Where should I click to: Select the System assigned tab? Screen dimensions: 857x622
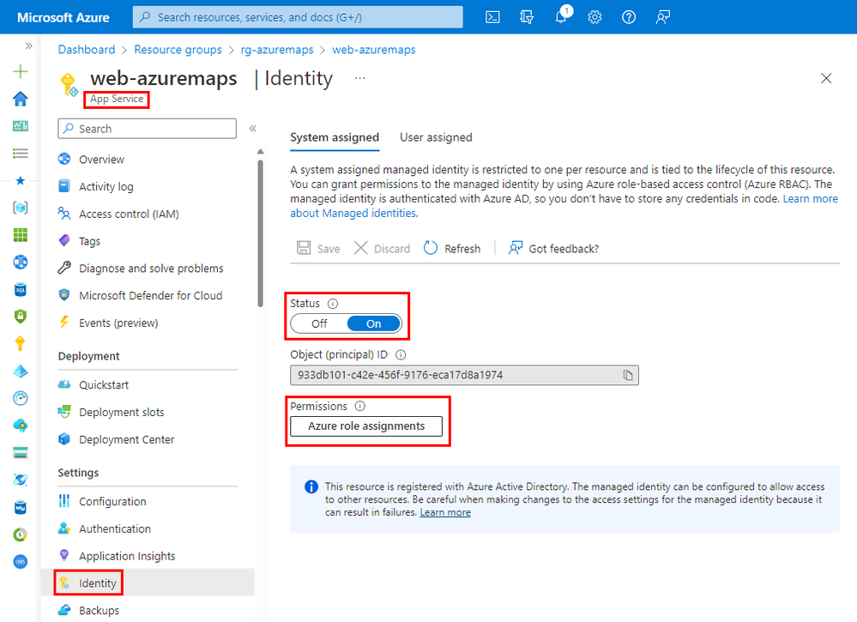pyautogui.click(x=335, y=137)
